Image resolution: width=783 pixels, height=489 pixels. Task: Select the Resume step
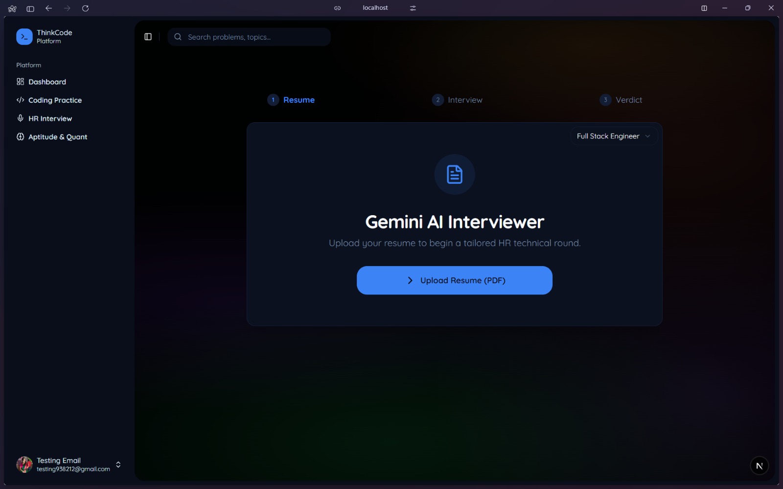coord(291,100)
